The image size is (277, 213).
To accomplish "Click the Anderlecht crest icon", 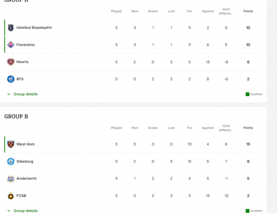I will click(11, 179).
